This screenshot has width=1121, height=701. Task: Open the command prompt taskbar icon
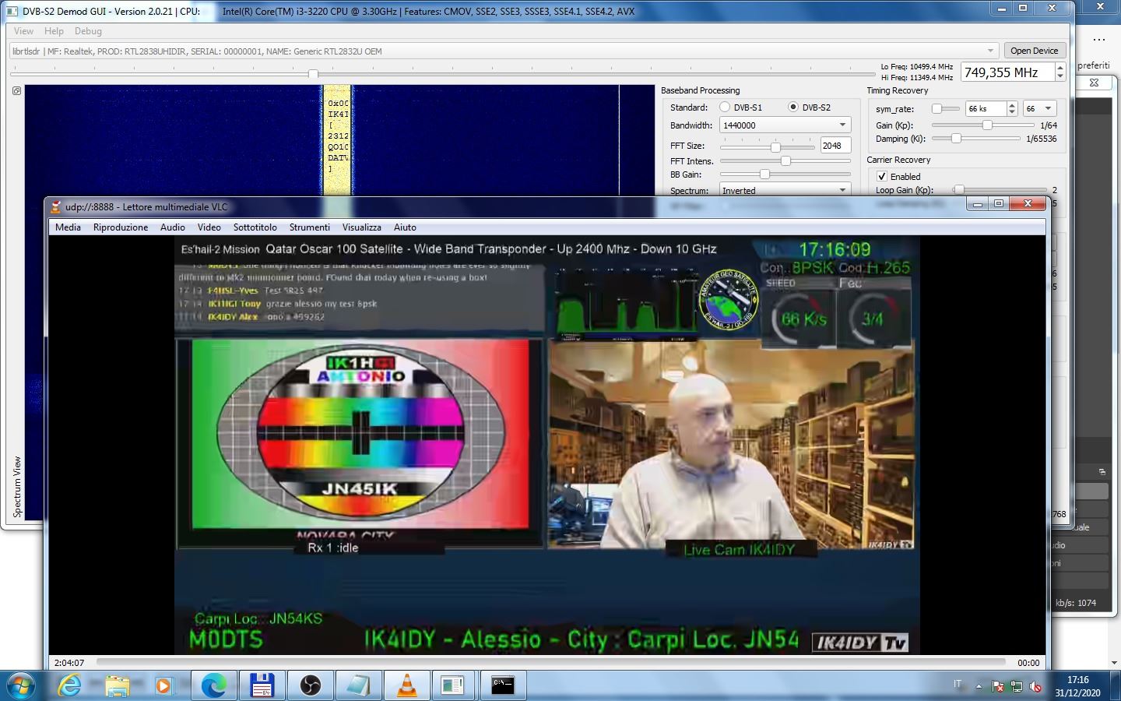click(503, 685)
